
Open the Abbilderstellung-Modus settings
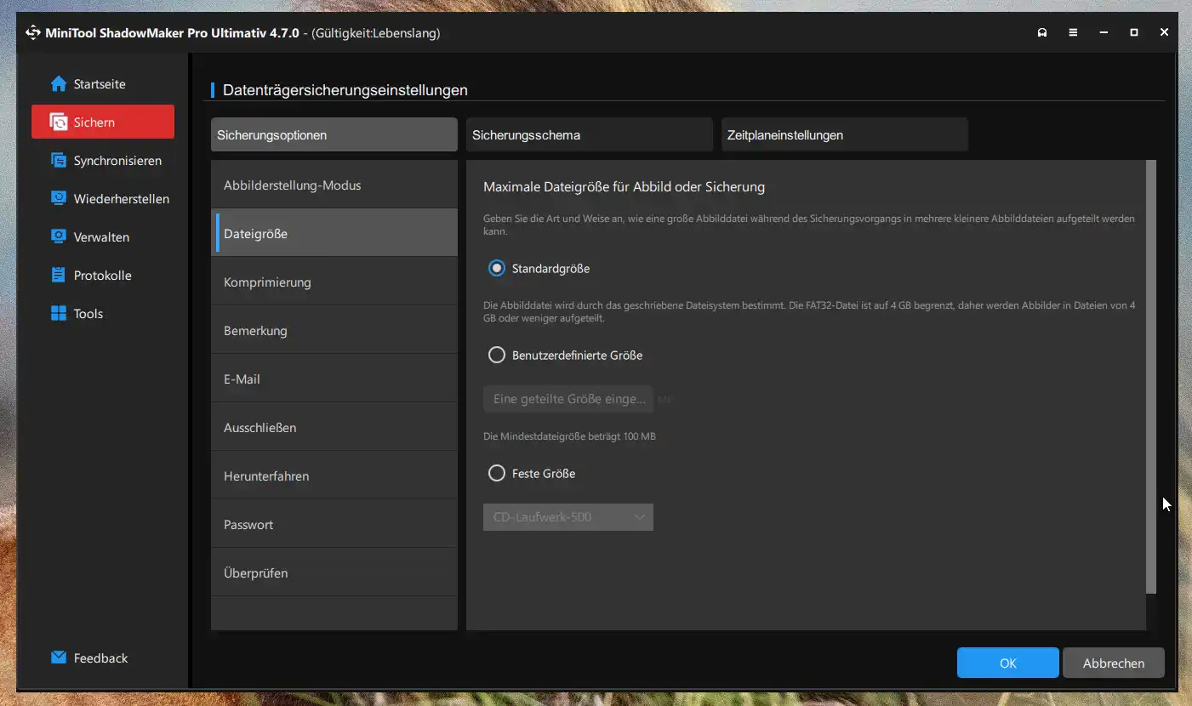click(334, 185)
